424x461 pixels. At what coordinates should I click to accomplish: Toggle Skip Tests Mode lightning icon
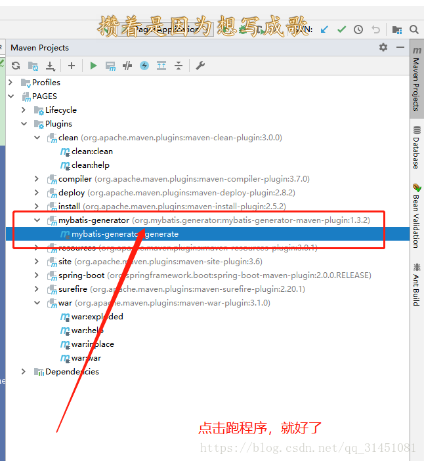(x=144, y=66)
